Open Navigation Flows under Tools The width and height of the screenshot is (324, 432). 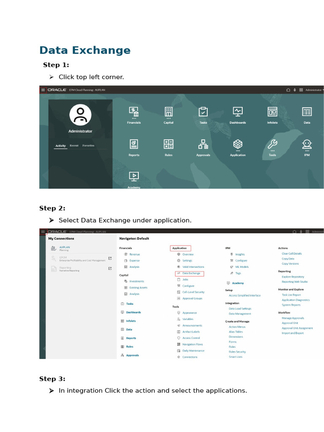(192, 344)
